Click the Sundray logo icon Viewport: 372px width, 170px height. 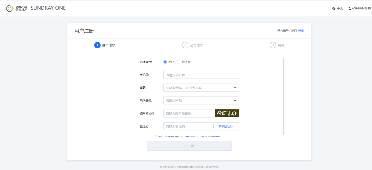[10, 8]
